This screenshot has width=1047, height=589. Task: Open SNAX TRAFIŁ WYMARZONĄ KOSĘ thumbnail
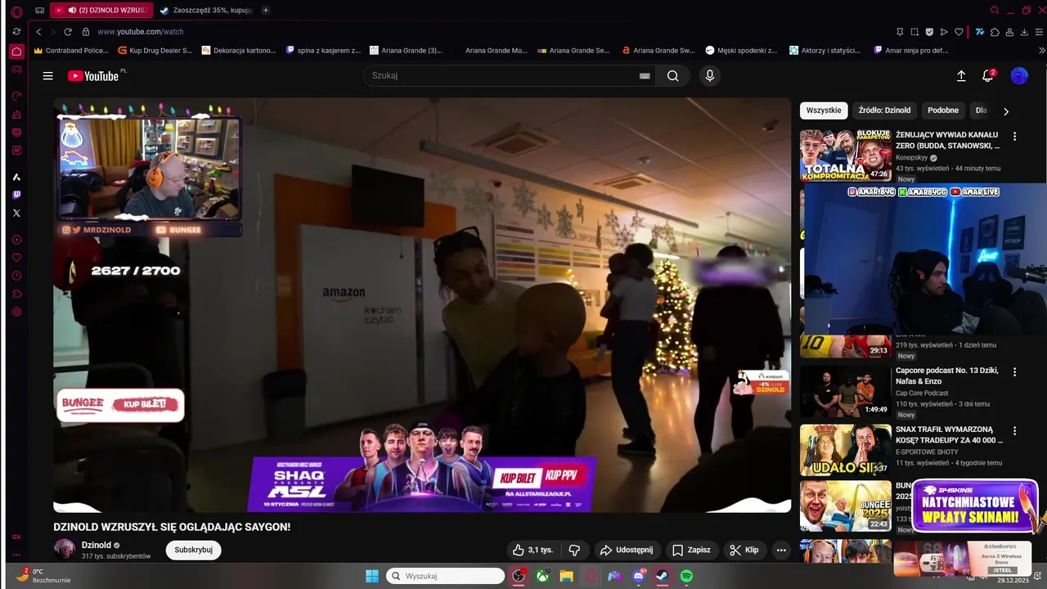[x=846, y=450]
